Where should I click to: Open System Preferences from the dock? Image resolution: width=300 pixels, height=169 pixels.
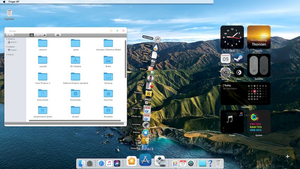pyautogui.click(x=90, y=163)
